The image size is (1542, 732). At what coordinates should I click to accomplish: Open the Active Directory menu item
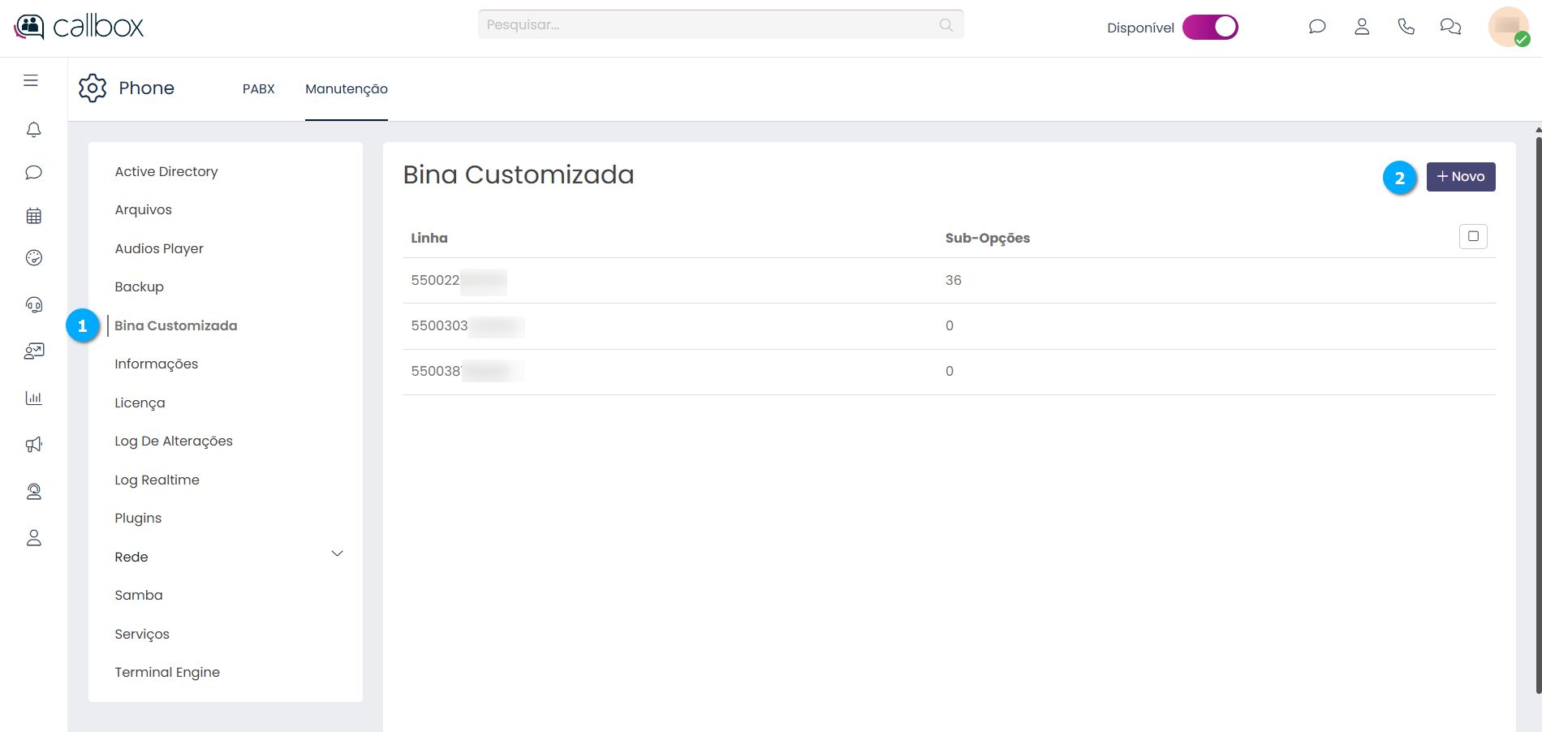coord(166,171)
